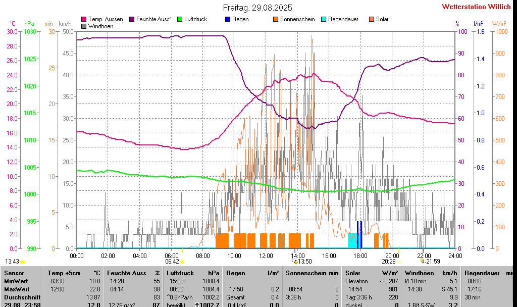This screenshot has width=517, height=307.
Task: Click the marker icon beside 13:50
Action: (x=295, y=261)
